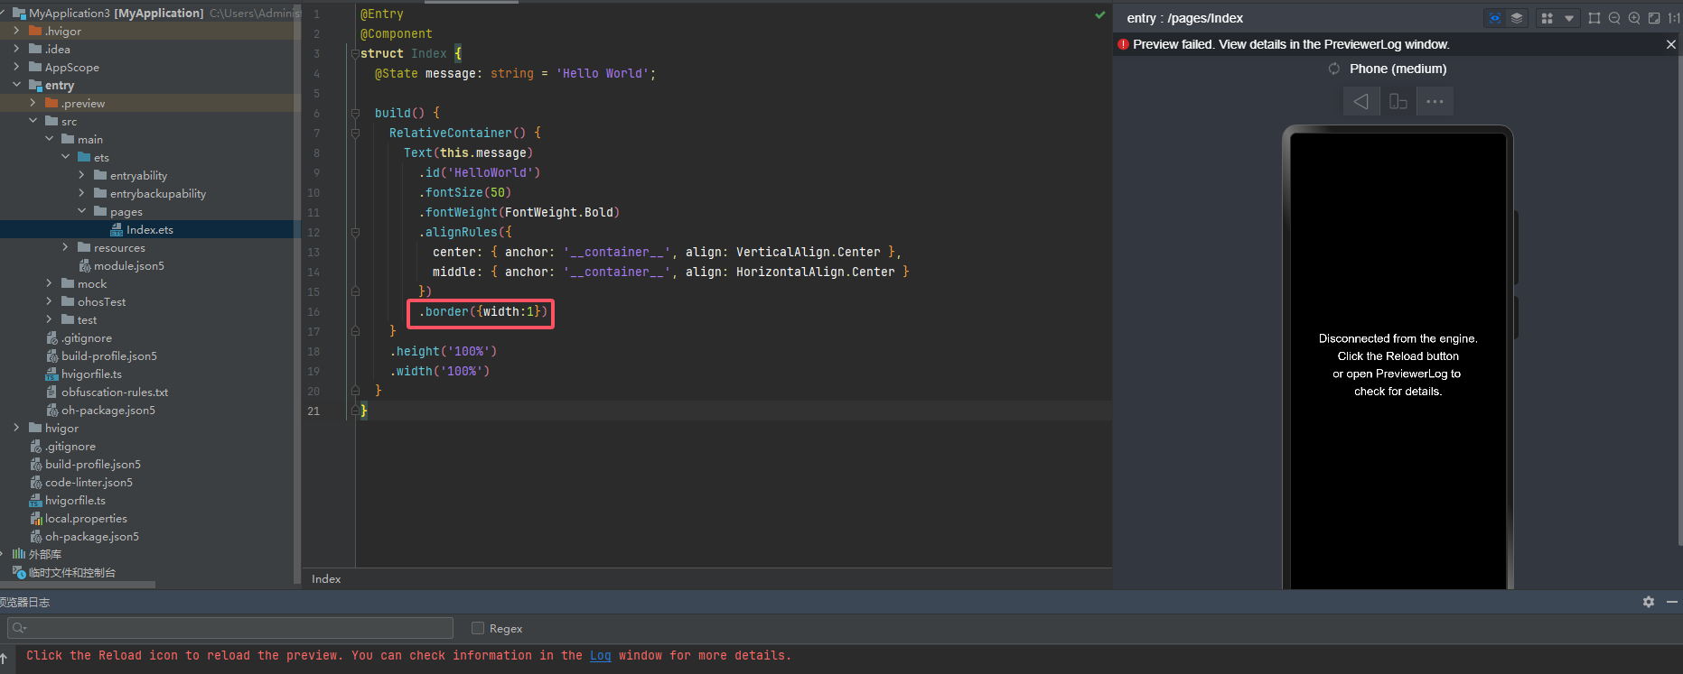Screen dimensions: 1683x674
Task: Open the previewer log settings gear
Action: [x=1649, y=602]
